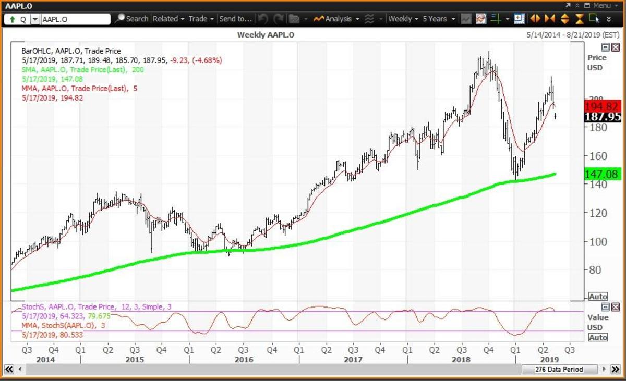Click the scroll left arrow next to the double left arrow
The width and height of the screenshot is (626, 381).
tap(20, 370)
